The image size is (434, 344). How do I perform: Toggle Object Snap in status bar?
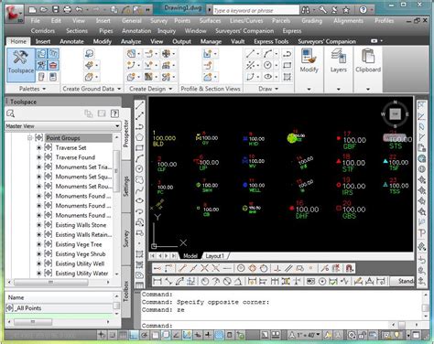coord(156,335)
